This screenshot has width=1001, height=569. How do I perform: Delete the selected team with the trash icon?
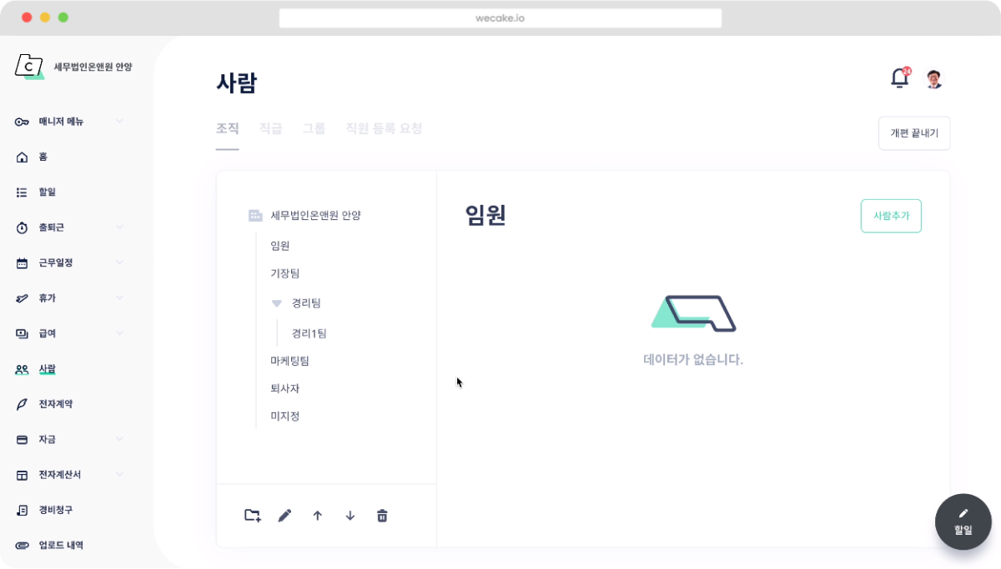point(382,516)
